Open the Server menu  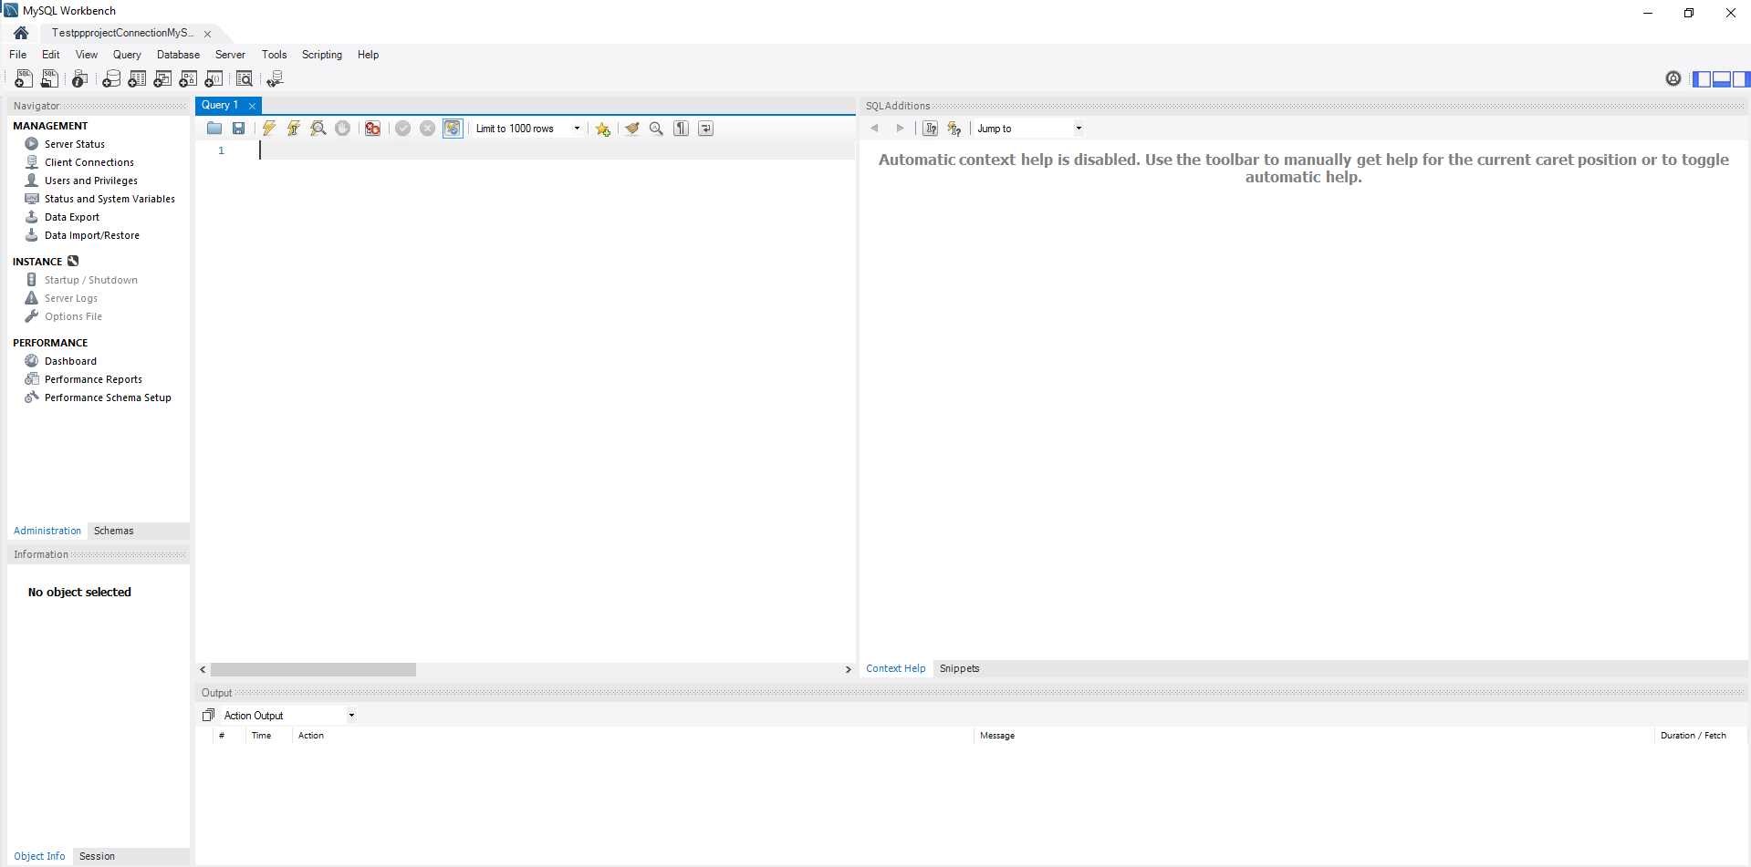tap(230, 55)
